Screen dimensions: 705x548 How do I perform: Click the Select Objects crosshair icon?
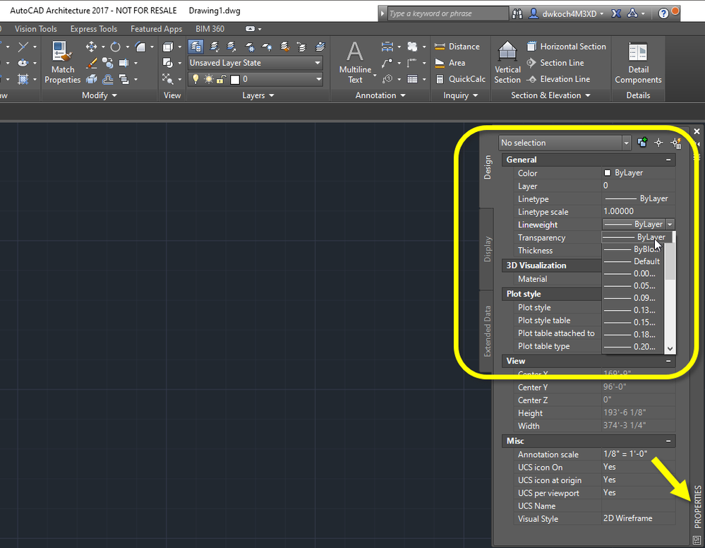tap(658, 143)
